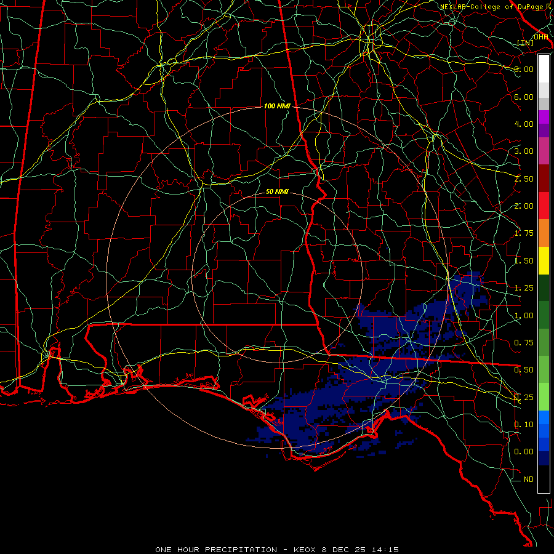The height and width of the screenshot is (554, 554).
Task: Click the dark red 2.50 legend swatch
Action: click(x=544, y=179)
